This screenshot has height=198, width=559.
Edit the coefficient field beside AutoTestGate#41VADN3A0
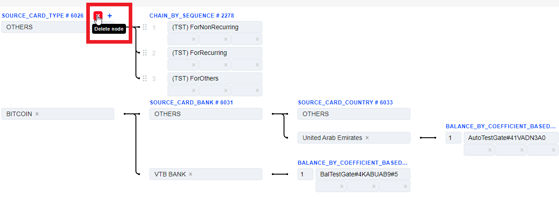[453, 138]
